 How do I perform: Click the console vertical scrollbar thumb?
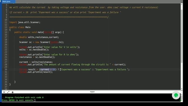[x=182, y=97]
